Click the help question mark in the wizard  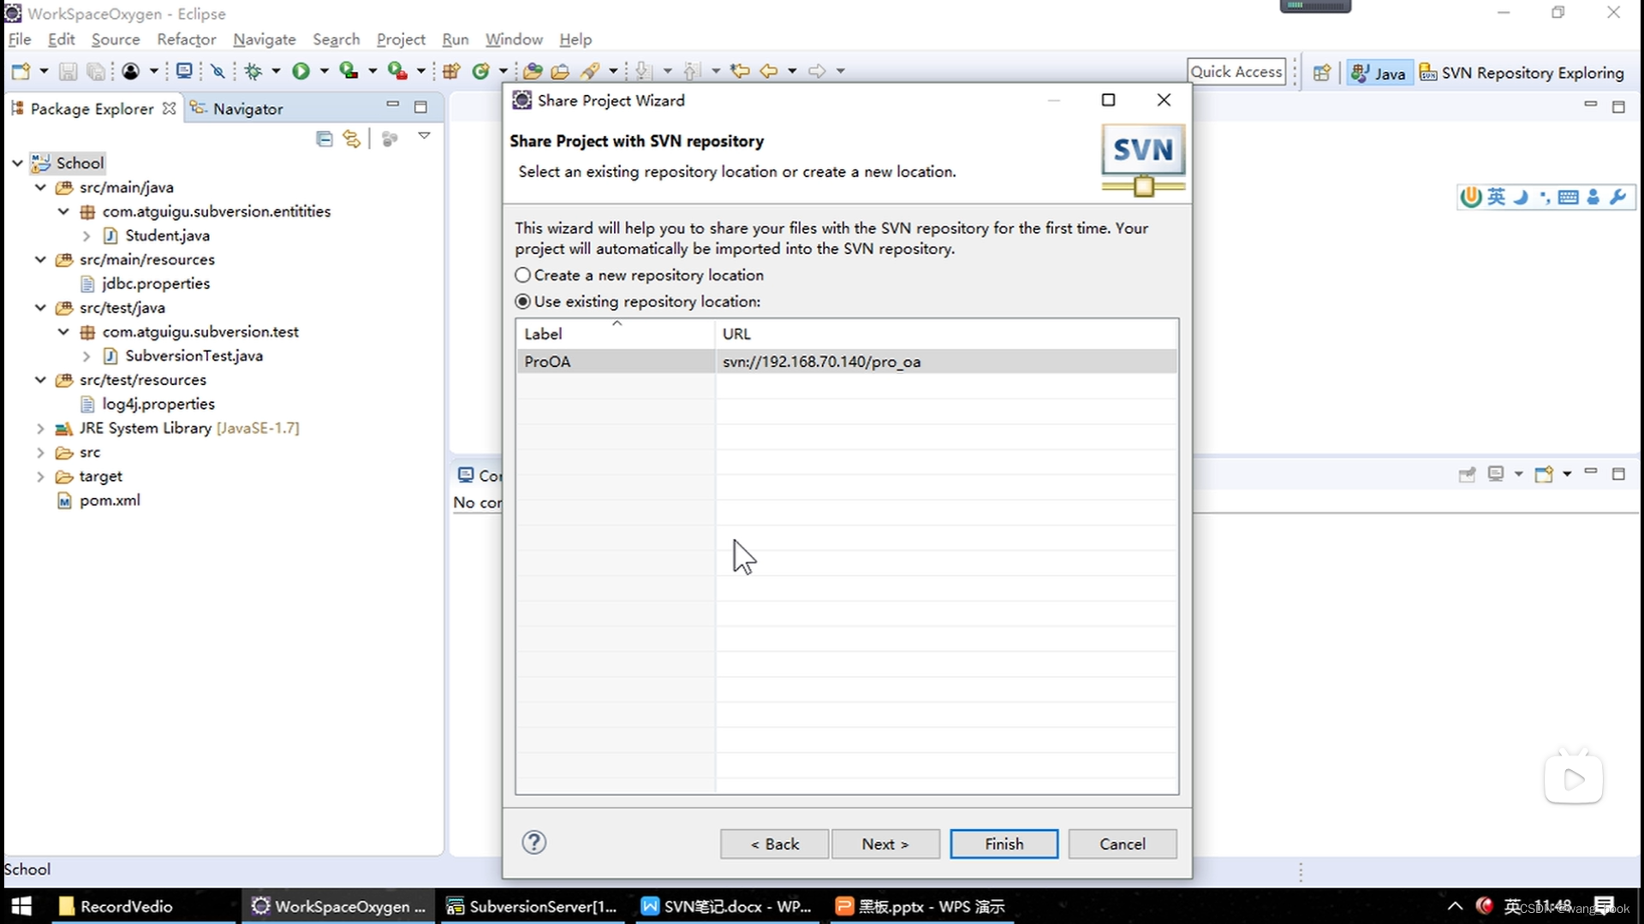point(534,843)
